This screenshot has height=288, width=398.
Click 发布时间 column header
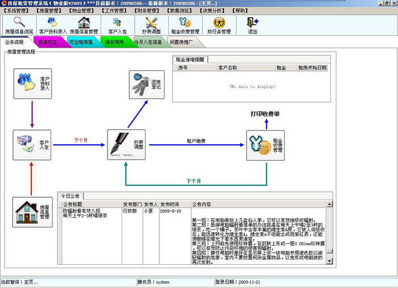[175, 204]
